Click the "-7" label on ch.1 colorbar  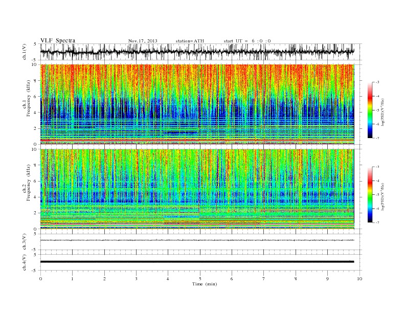377,138
